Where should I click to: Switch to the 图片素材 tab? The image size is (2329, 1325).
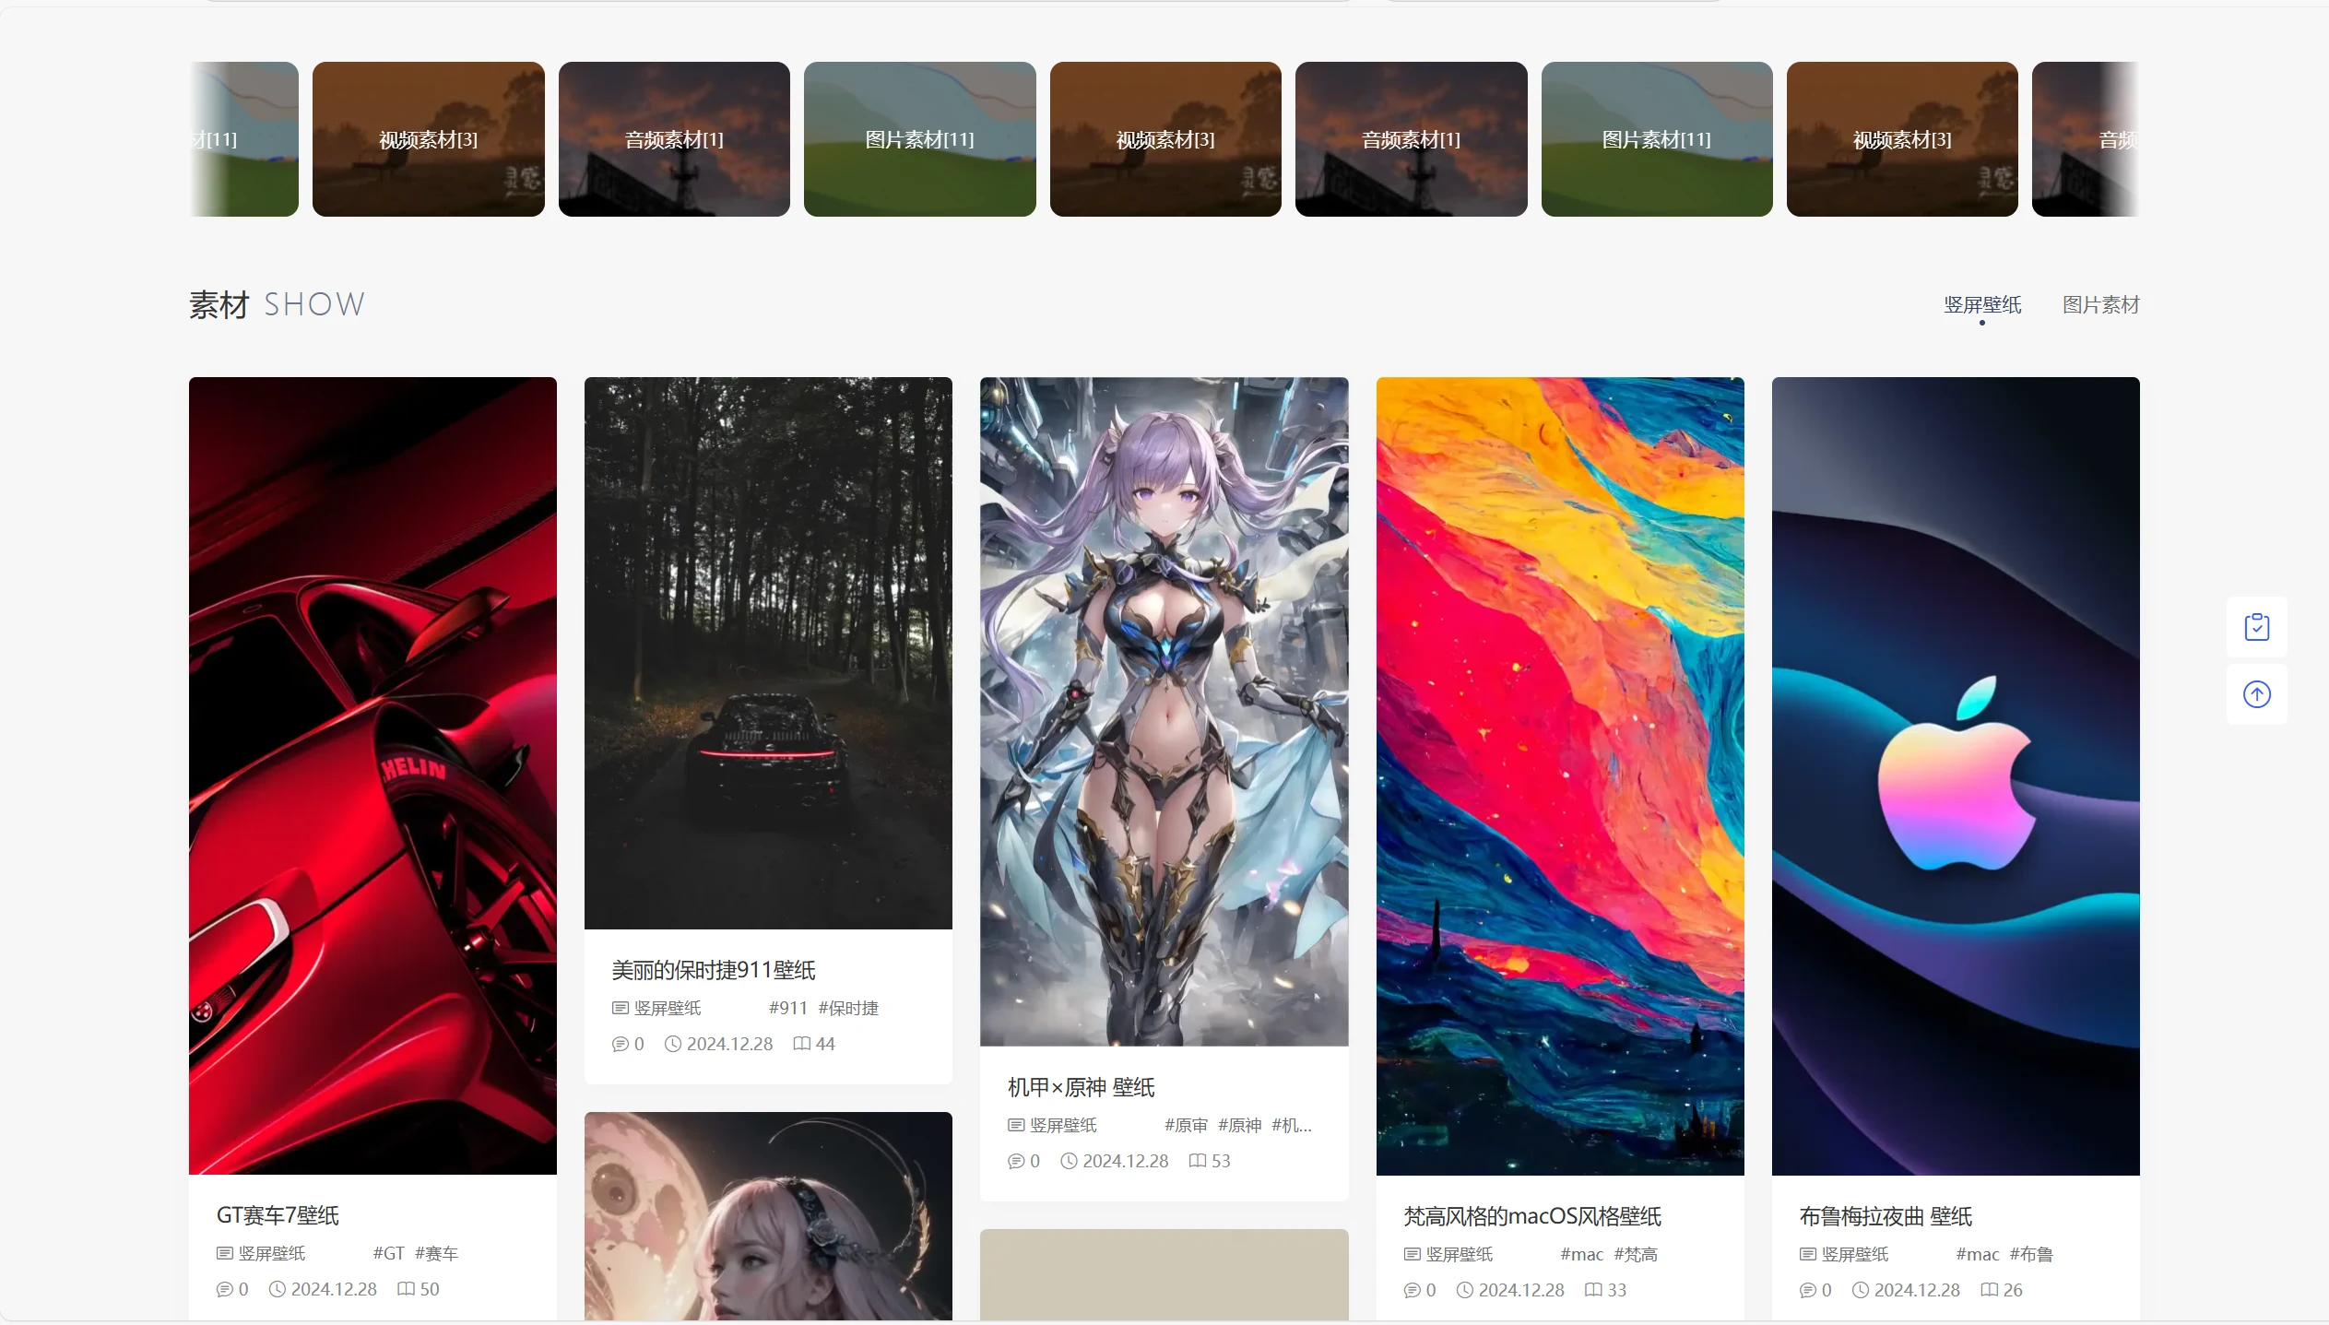point(2100,304)
